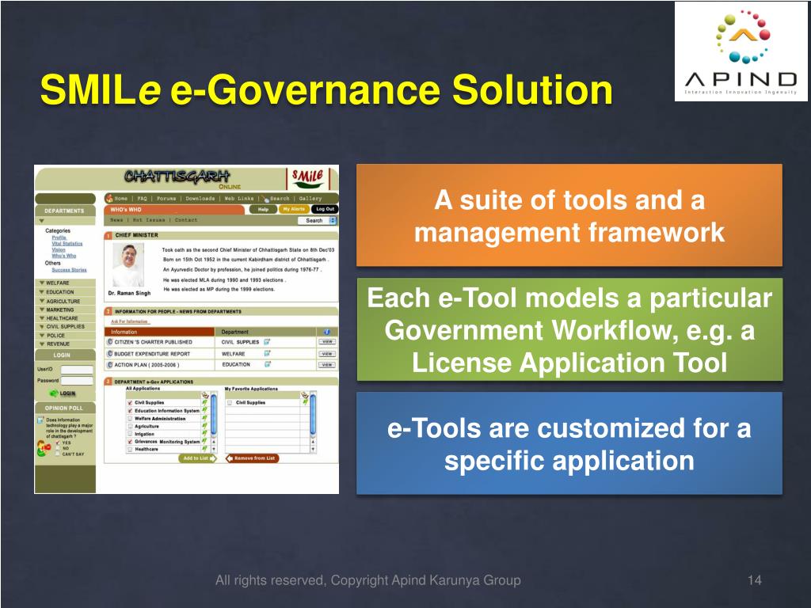The image size is (811, 608).
Task: Check the Healthcare checkbox
Action: coord(130,449)
